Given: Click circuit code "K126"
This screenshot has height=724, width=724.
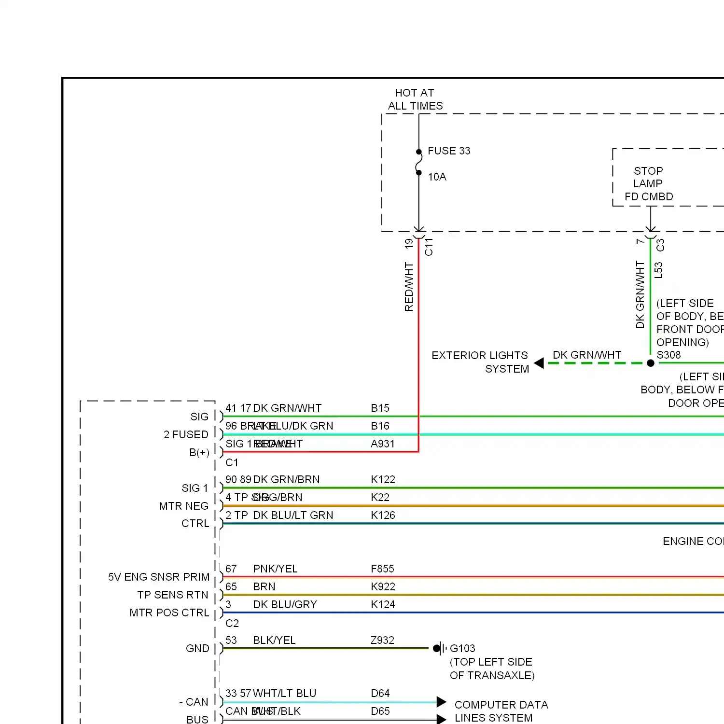Looking at the screenshot, I should [383, 515].
